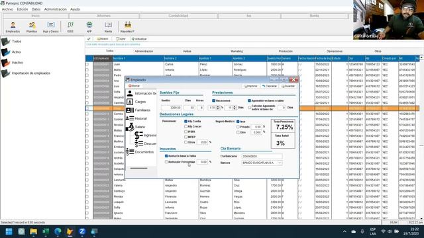This screenshot has width=424, height=238.
Task: Open the Ings y Descs ribbon icon
Action: 50,27
